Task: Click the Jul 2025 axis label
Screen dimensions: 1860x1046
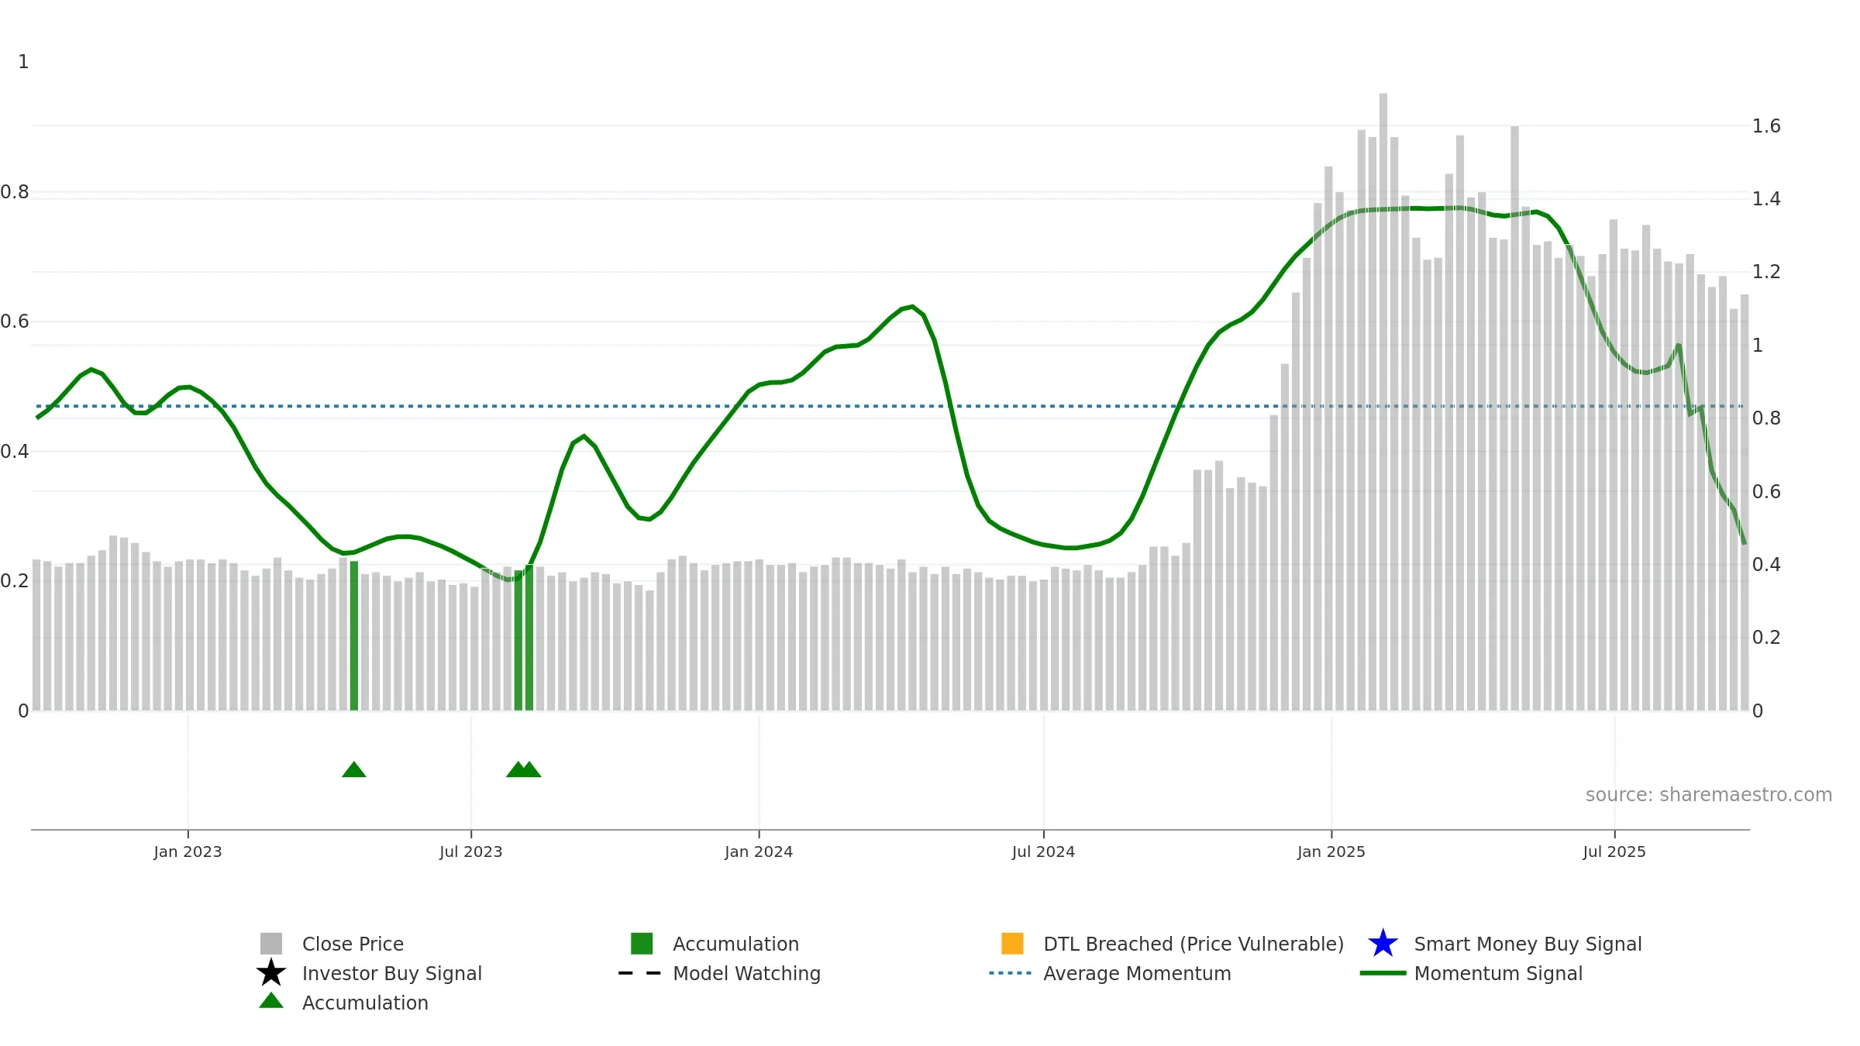Action: click(1614, 852)
